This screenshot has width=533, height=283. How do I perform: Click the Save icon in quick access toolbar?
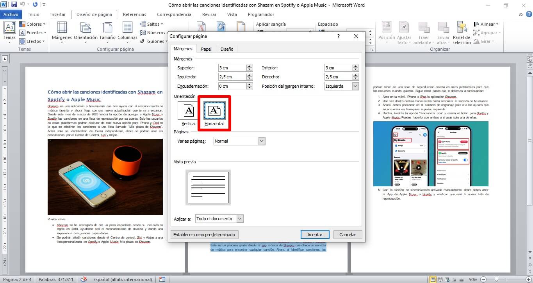click(14, 5)
